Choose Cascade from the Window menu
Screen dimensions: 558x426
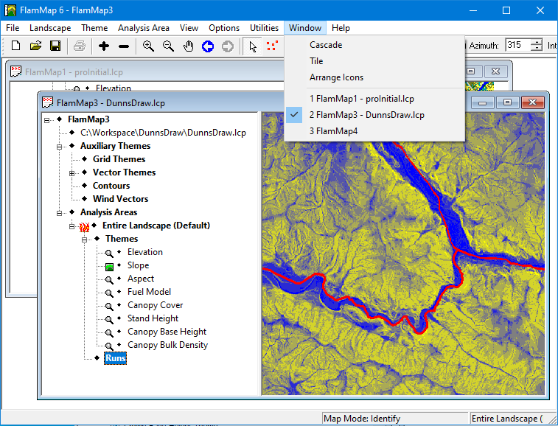pos(374,45)
